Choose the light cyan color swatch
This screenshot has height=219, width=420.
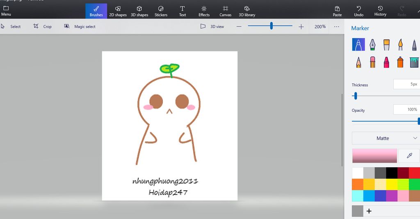[x=358, y=196]
